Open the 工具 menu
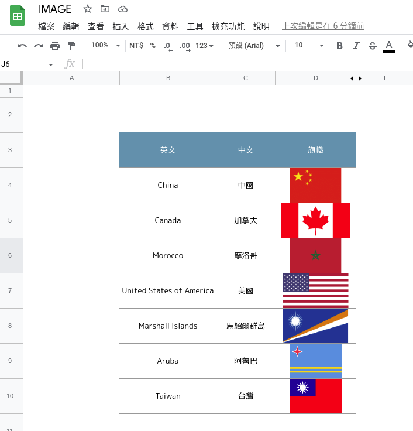 point(195,27)
